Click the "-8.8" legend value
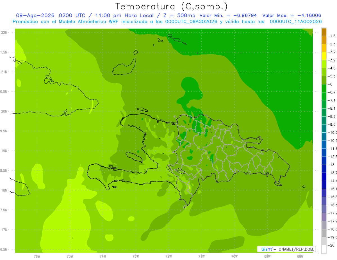337x260 pixels. click(x=332, y=116)
